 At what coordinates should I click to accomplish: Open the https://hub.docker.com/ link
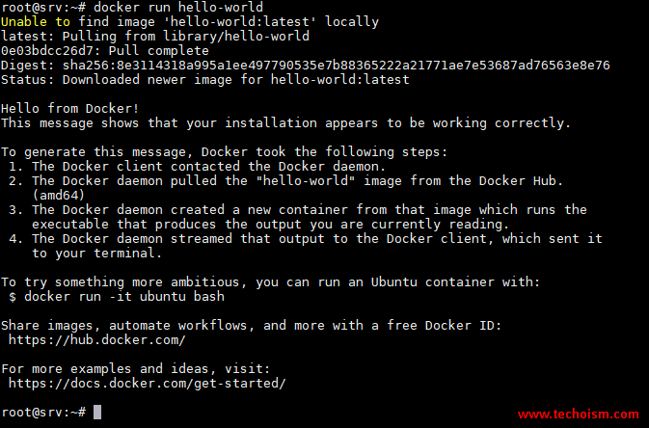[x=96, y=340]
